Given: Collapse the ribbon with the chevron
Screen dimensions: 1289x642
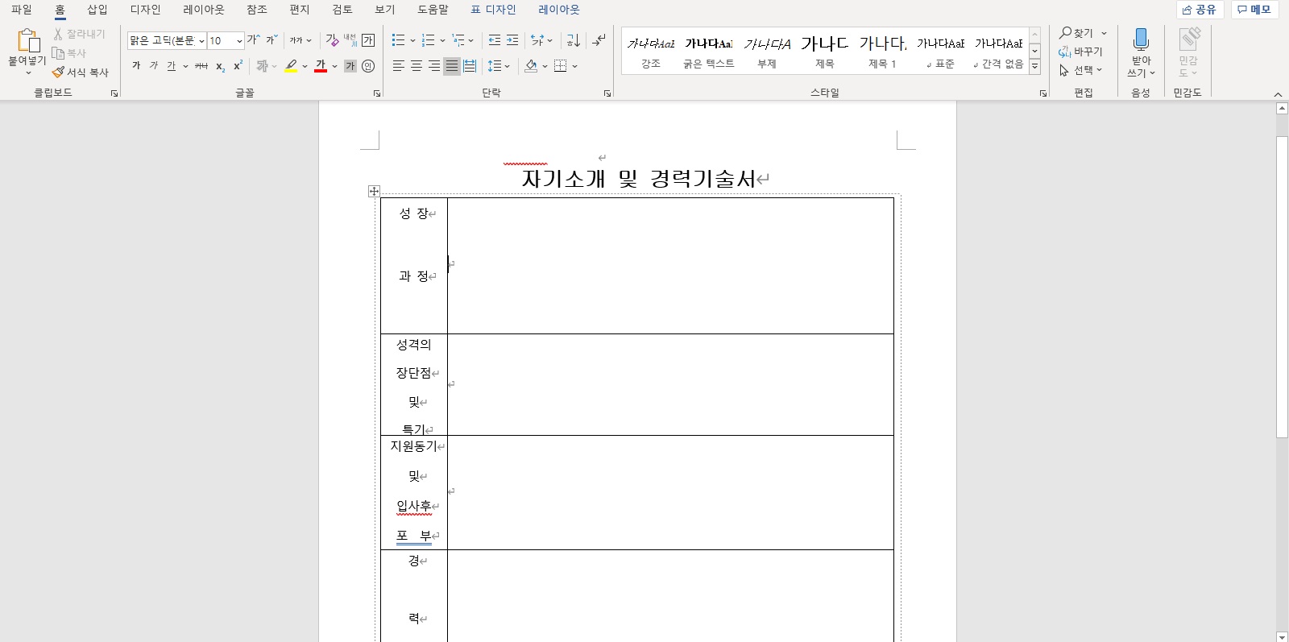Looking at the screenshot, I should (x=1278, y=94).
